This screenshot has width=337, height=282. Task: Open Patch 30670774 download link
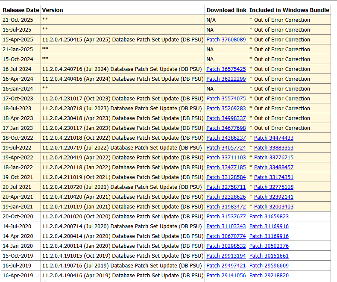pos(226,236)
